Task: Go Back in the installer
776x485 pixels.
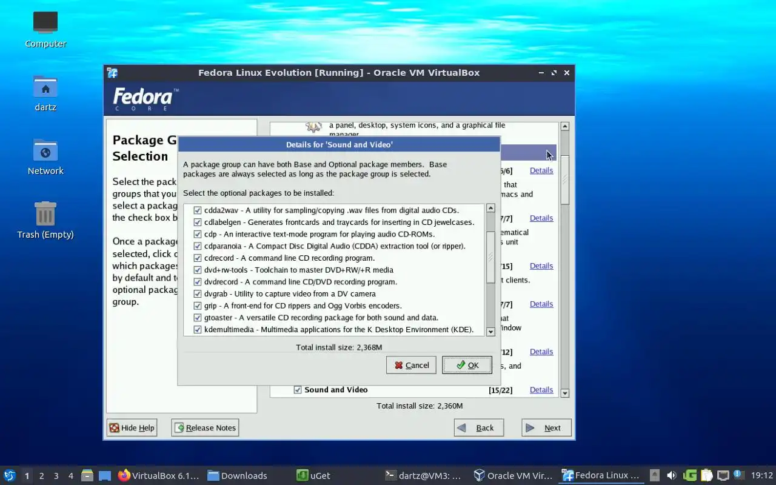Action: tap(479, 427)
